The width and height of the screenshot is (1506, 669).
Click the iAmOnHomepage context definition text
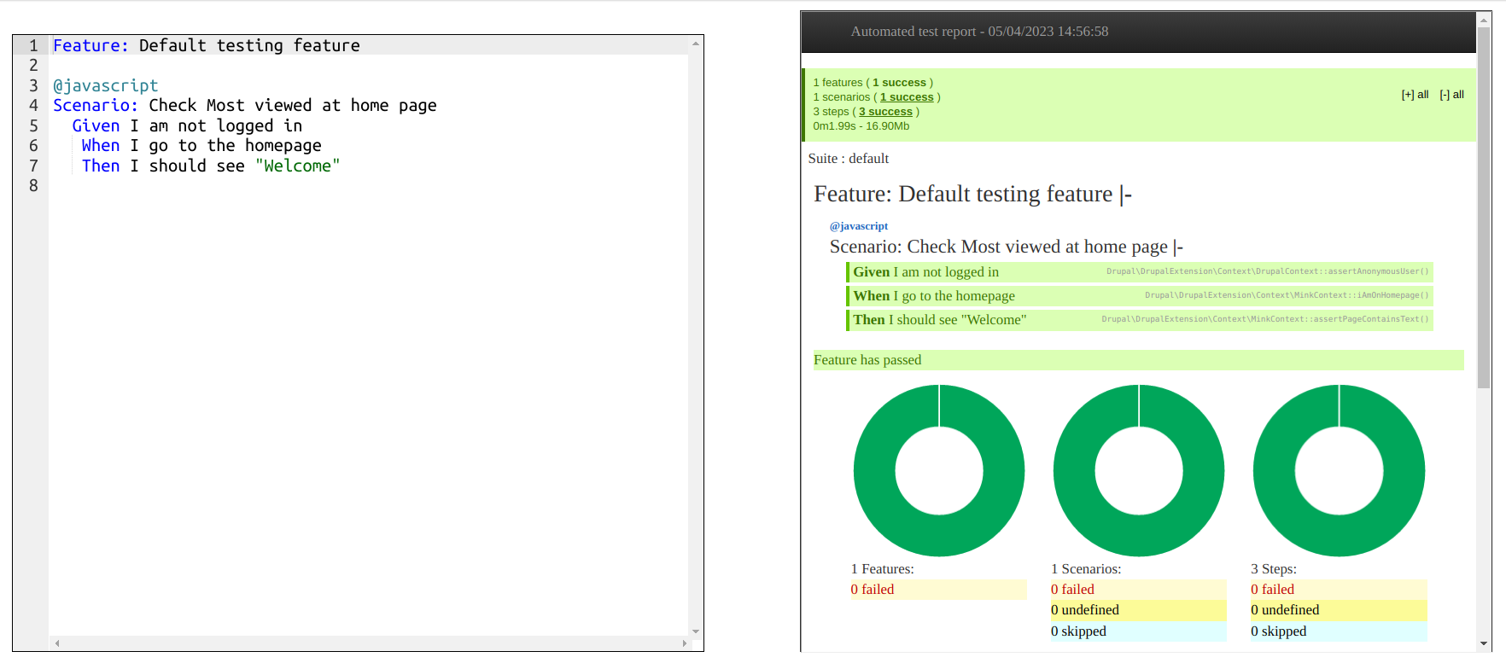(x=1287, y=295)
